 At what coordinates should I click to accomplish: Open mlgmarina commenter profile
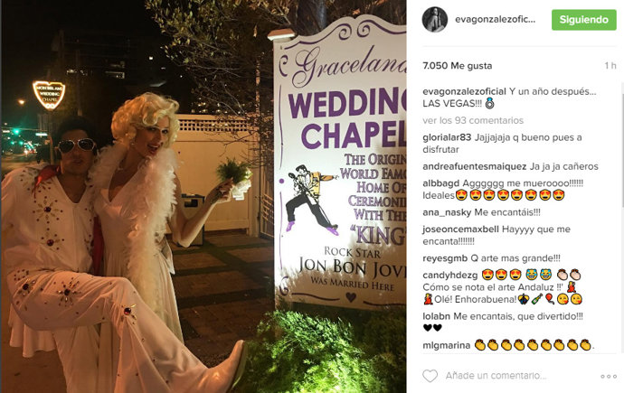click(446, 345)
